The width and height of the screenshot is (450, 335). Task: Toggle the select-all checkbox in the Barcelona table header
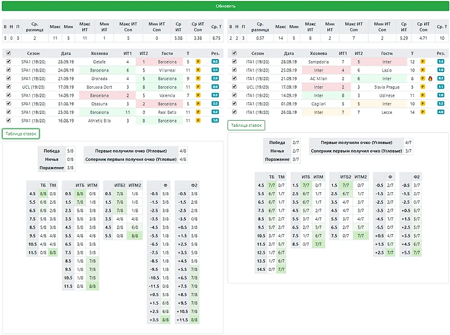coord(8,54)
